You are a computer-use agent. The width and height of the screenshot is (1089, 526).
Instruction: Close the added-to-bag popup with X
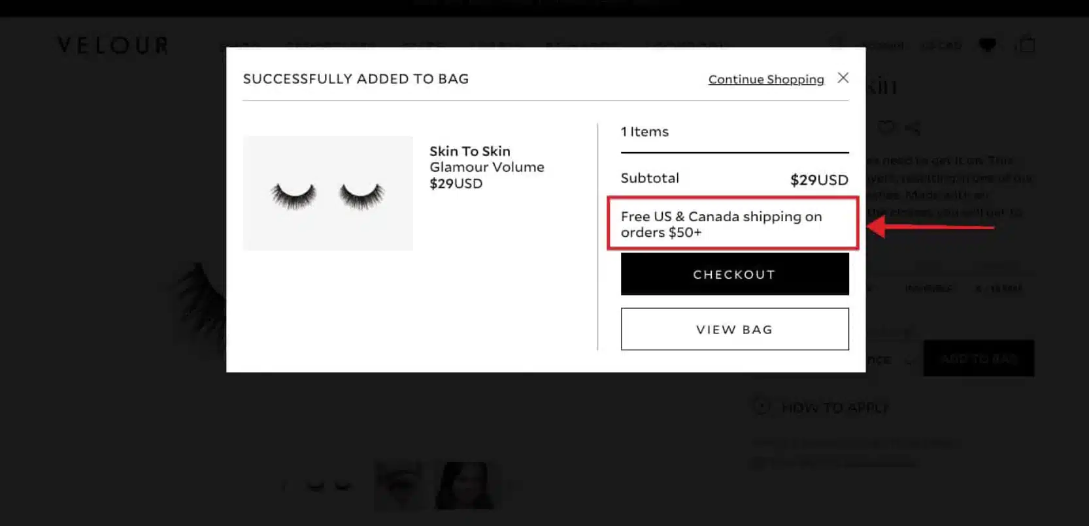843,78
